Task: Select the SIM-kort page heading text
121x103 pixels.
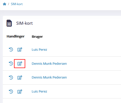Action: [24, 23]
